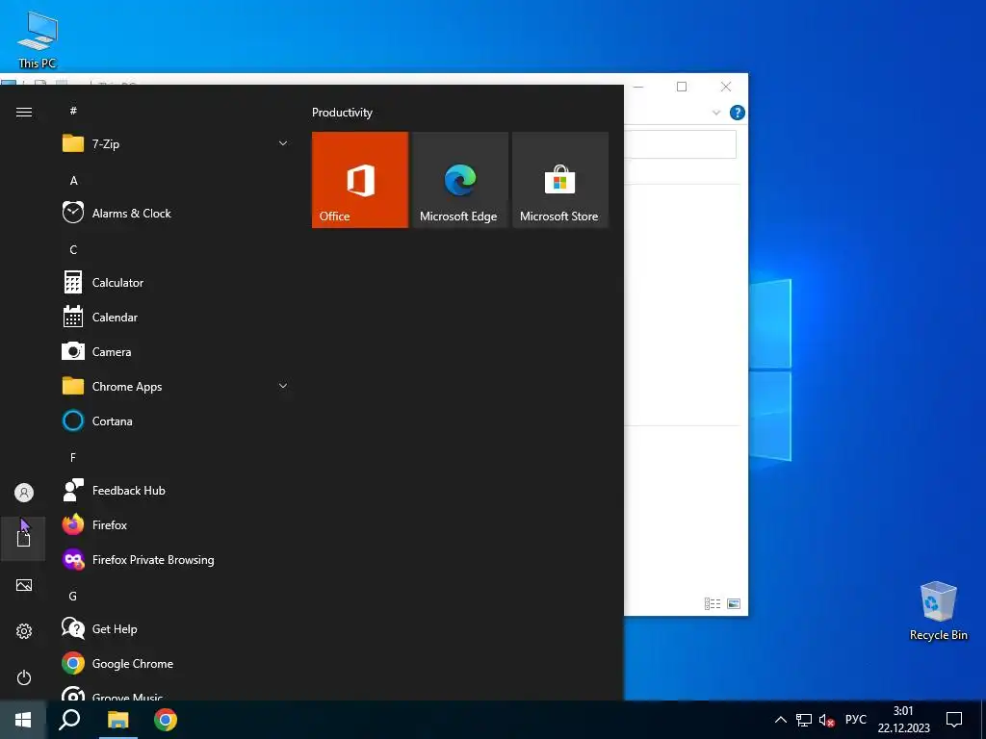Open the Start menu hamburger expand button
The height and width of the screenshot is (739, 986).
click(24, 112)
